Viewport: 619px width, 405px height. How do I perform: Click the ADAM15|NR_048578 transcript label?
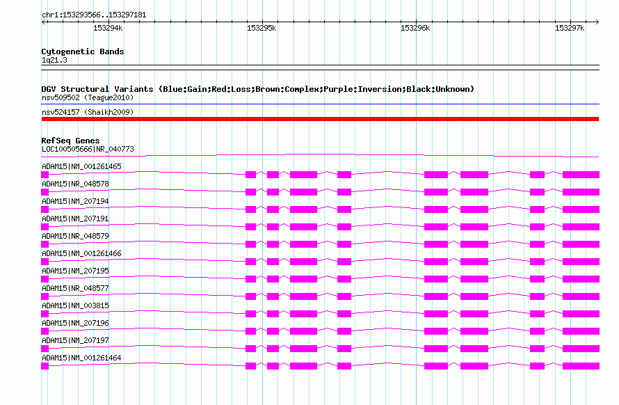click(x=75, y=184)
